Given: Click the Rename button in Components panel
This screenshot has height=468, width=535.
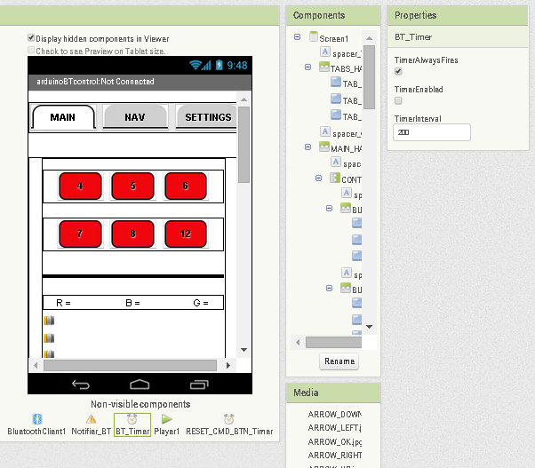Looking at the screenshot, I should (x=339, y=361).
